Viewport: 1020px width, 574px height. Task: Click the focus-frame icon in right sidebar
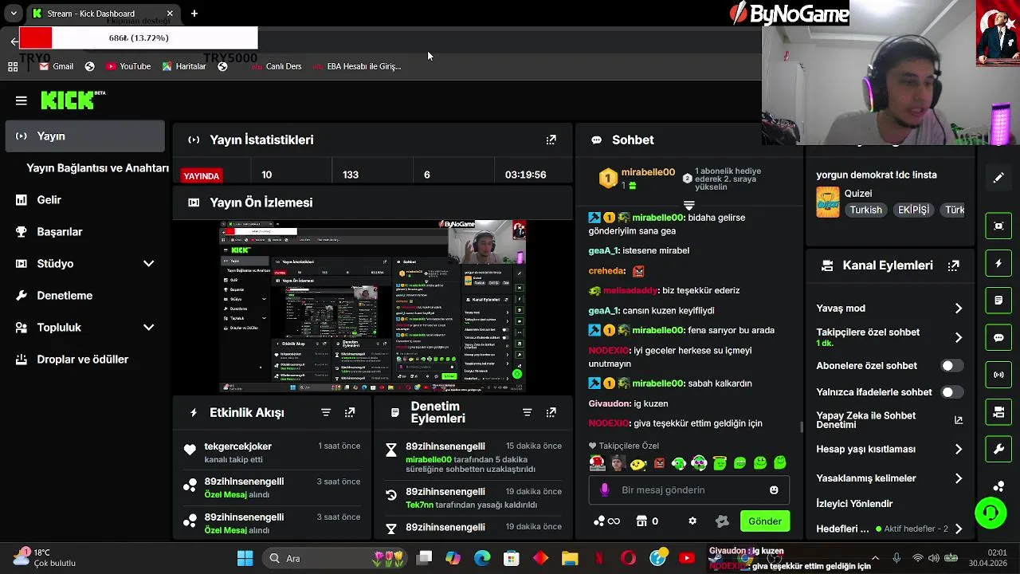pyautogui.click(x=998, y=226)
